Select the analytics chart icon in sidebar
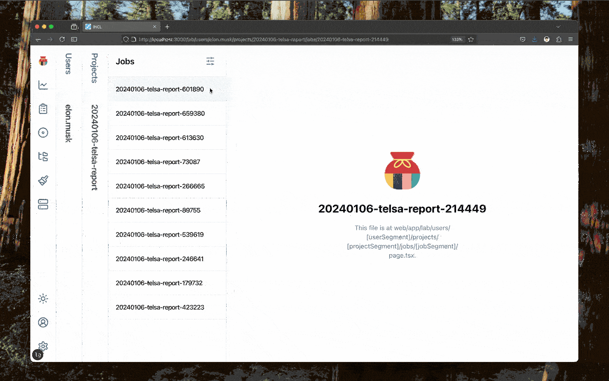Viewport: 609px width, 381px height. coord(43,85)
